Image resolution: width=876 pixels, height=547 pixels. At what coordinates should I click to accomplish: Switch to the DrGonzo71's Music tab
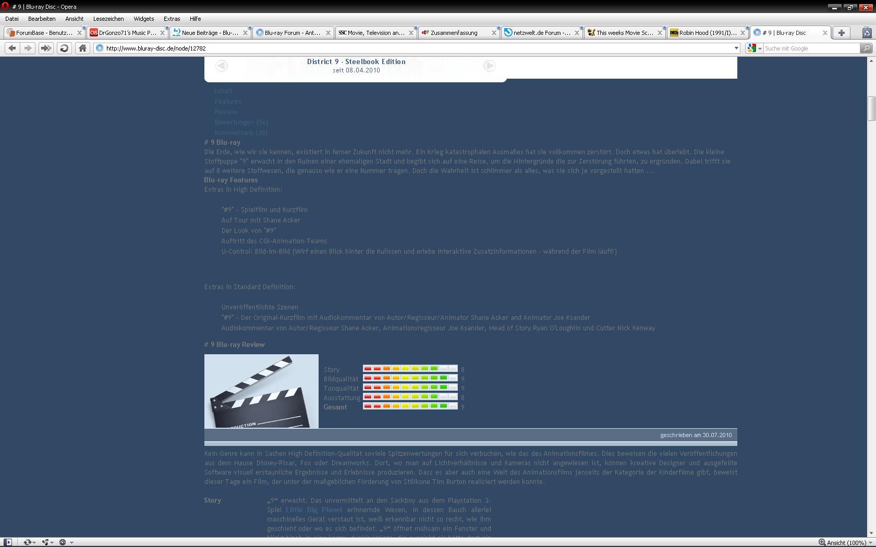coord(127,32)
